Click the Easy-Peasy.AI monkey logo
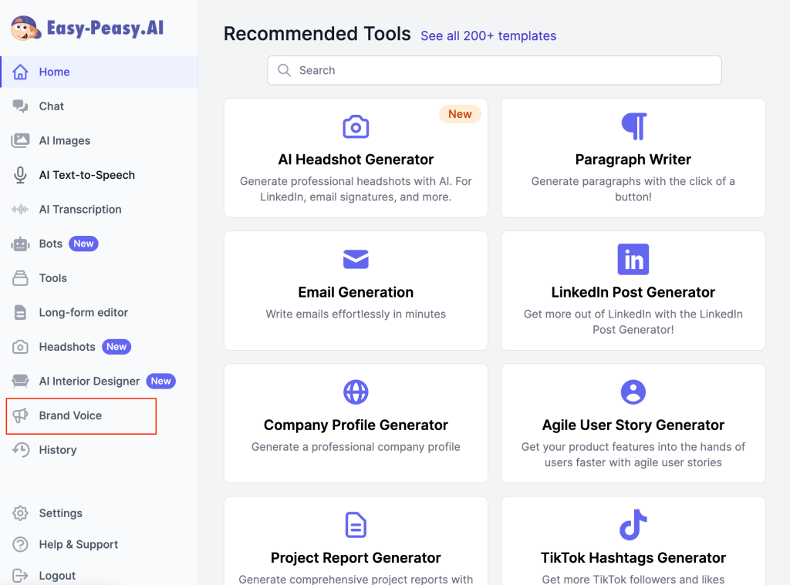The width and height of the screenshot is (790, 585). click(x=26, y=29)
